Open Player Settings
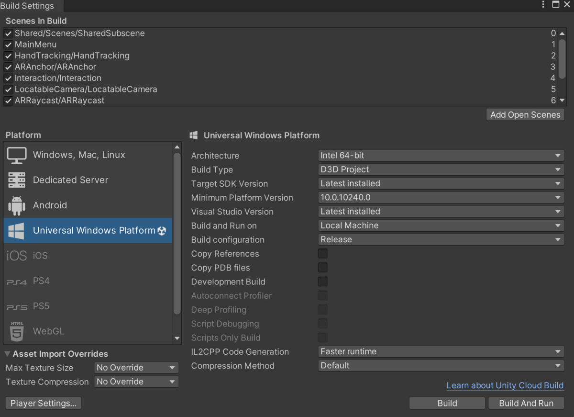Viewport: 574px width, 417px height. [44, 403]
